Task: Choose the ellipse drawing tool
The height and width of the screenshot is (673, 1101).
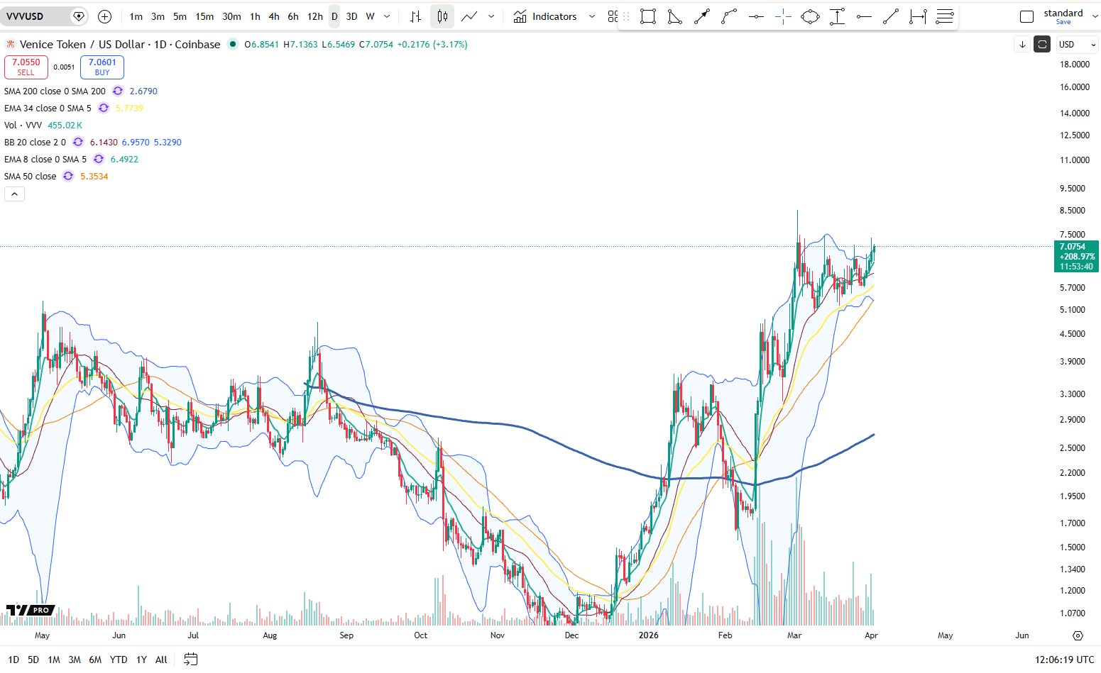Action: [810, 16]
